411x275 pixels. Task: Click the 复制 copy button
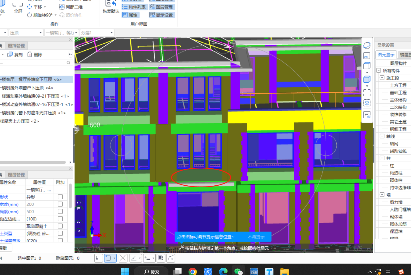pos(15,55)
